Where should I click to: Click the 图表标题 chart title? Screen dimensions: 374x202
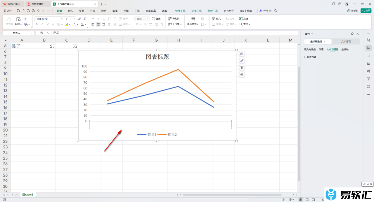157,57
